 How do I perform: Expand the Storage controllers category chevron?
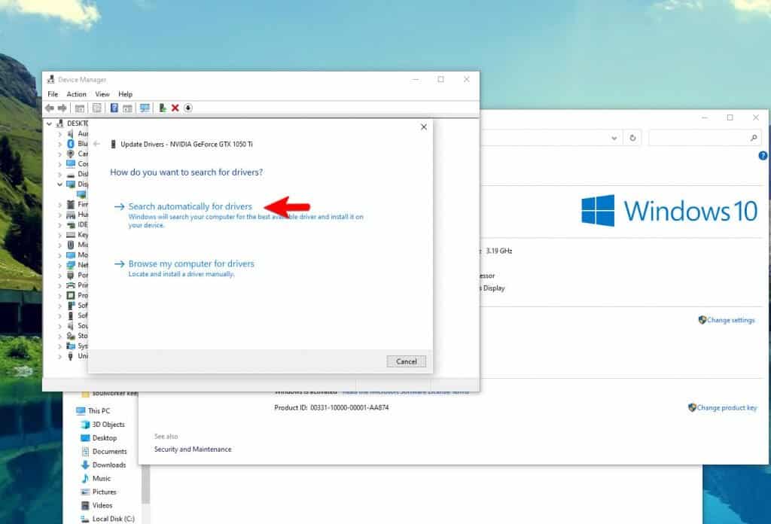(59, 336)
